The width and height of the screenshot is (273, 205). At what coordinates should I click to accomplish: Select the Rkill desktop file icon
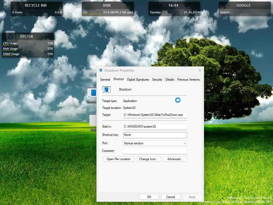[93, 123]
